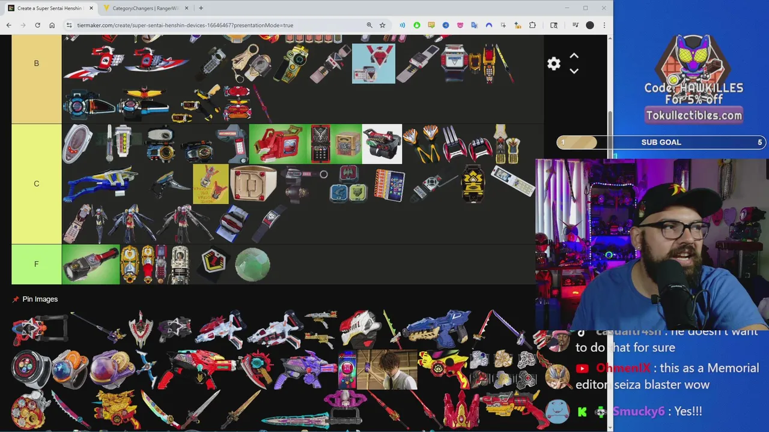
Task: Open the Chrome profile avatar
Action: 590,25
